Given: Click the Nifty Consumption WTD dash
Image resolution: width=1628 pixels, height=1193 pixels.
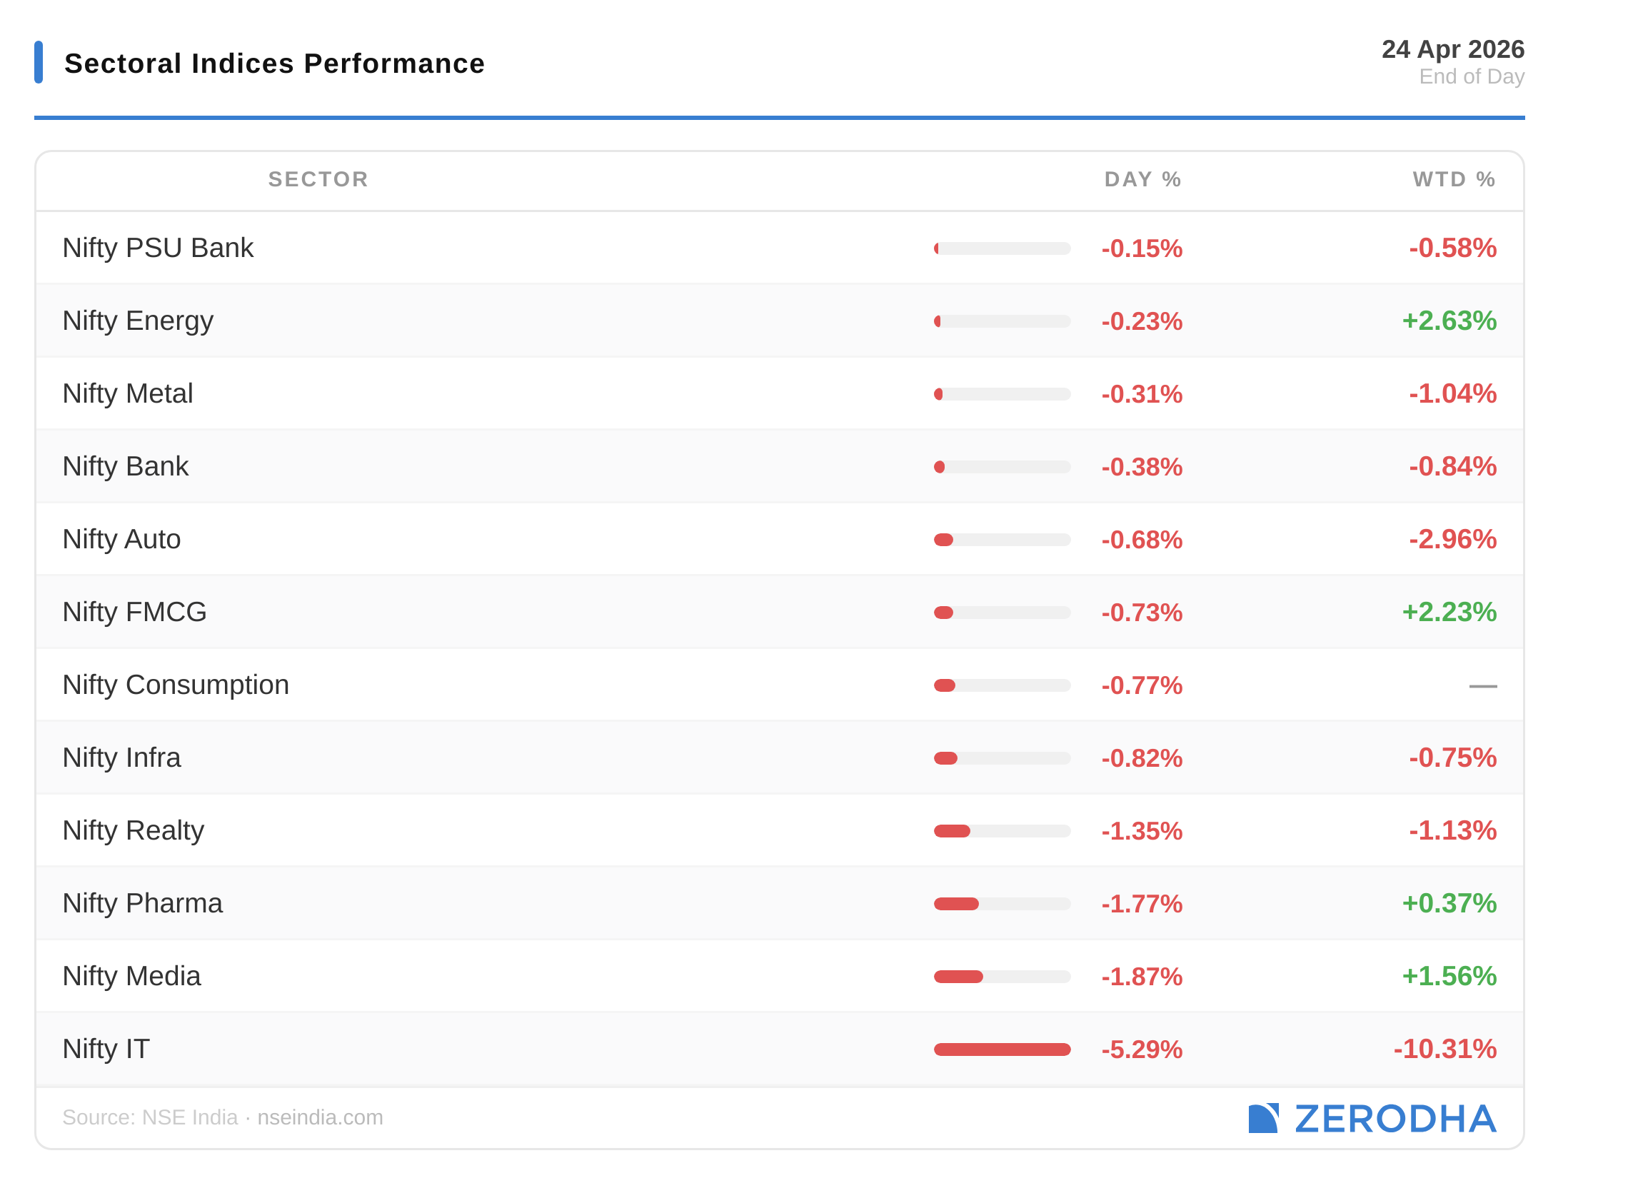Looking at the screenshot, I should [1482, 685].
